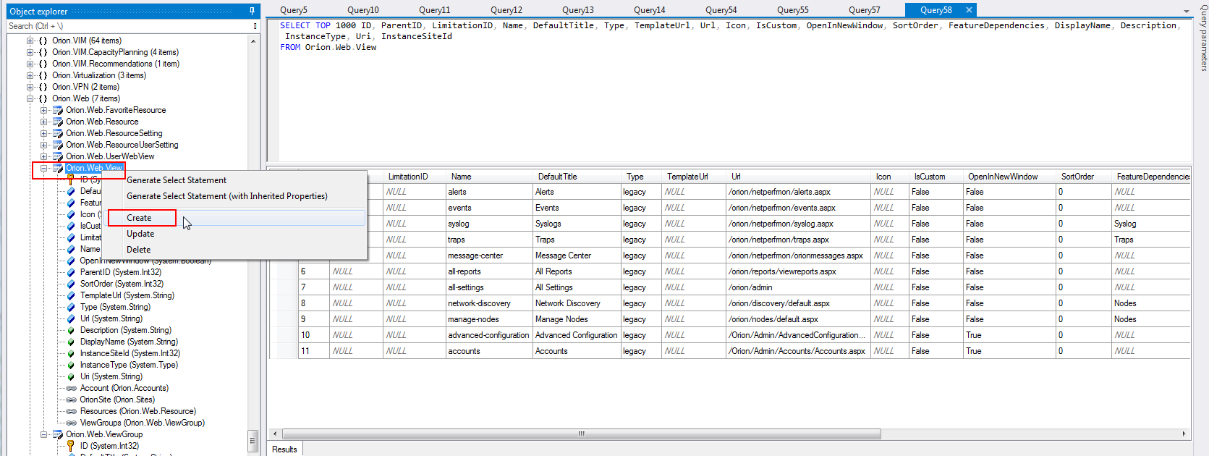The width and height of the screenshot is (1209, 456).
Task: Switch to the Query10 tab
Action: tap(362, 10)
